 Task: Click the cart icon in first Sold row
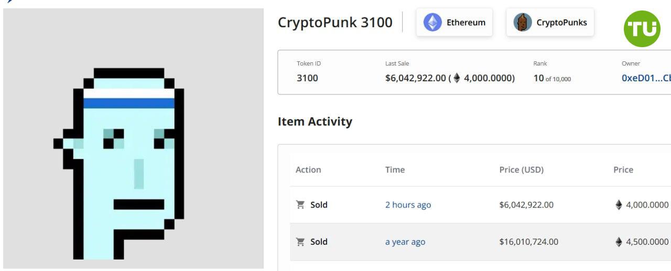(x=300, y=204)
